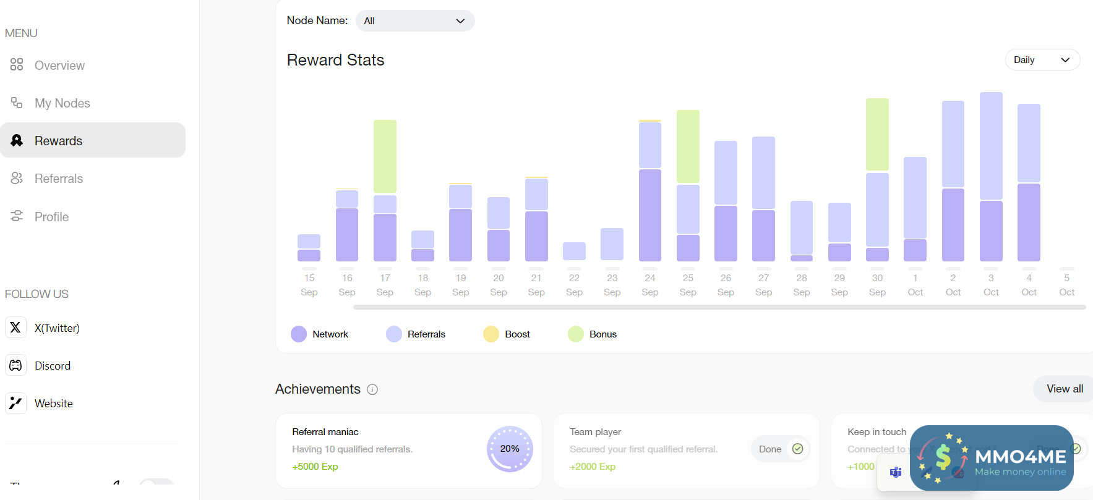
Task: Open Profile via its sliders icon
Action: click(17, 216)
